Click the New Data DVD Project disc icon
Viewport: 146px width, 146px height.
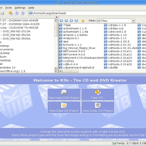(64, 92)
